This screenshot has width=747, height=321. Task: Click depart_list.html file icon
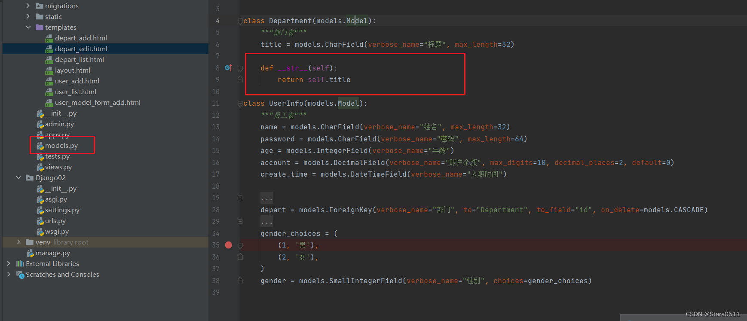(x=49, y=59)
